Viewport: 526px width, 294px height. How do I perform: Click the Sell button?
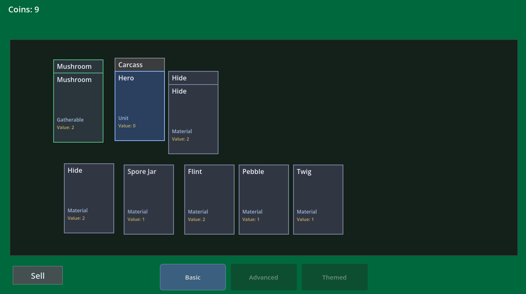click(38, 275)
